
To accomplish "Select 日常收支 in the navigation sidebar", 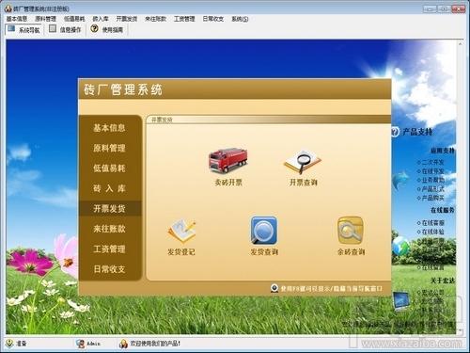I will tap(109, 269).
